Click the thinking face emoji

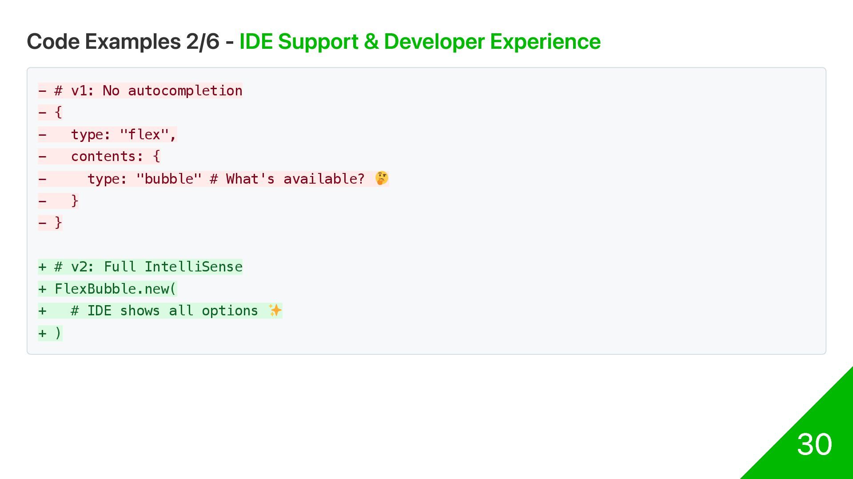(382, 178)
